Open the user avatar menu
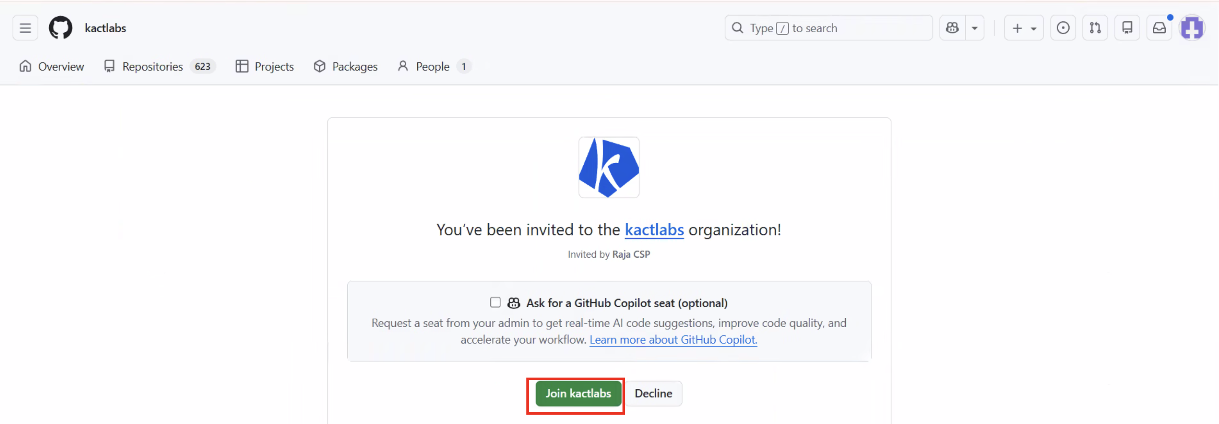 1192,28
